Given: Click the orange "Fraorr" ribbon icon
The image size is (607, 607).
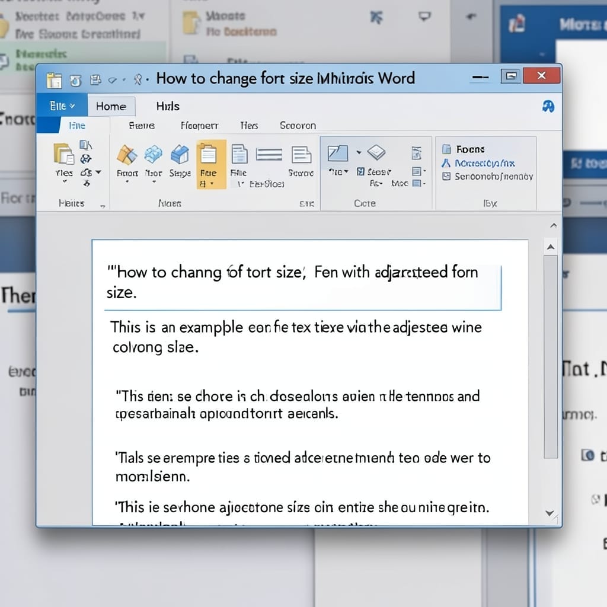Looking at the screenshot, I should [x=127, y=155].
